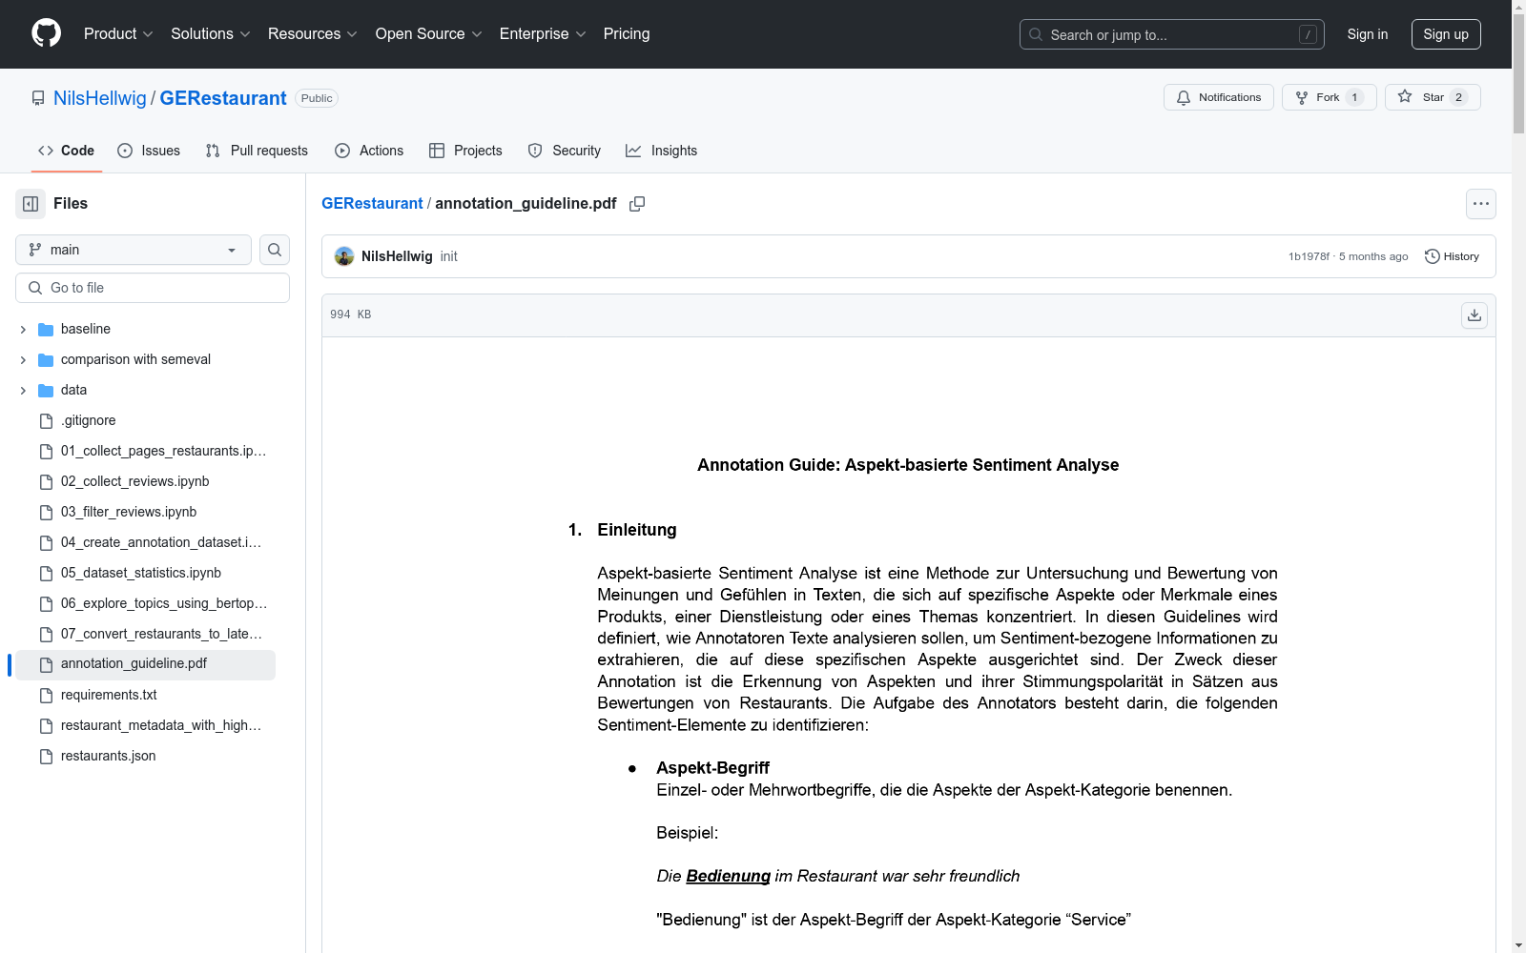The width and height of the screenshot is (1526, 953).
Task: Click the NilsHellwig avatar image
Action: click(344, 256)
